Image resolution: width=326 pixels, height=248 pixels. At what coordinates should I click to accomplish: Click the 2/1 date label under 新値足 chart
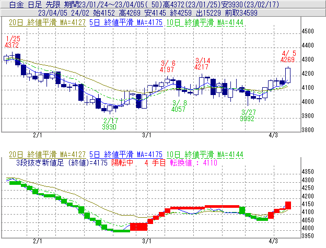tap(38, 241)
